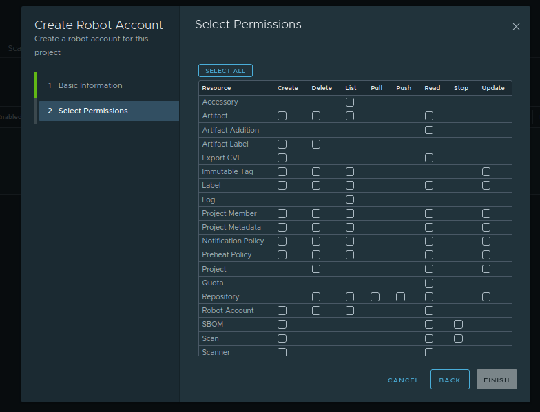Tick Notification Policy Delete checkbox
Viewport: 540px width, 412px height.
point(316,241)
